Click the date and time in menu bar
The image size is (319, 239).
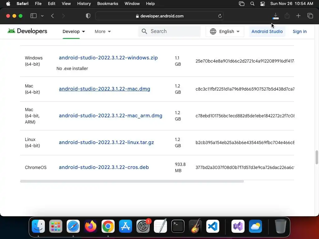point(292,4)
